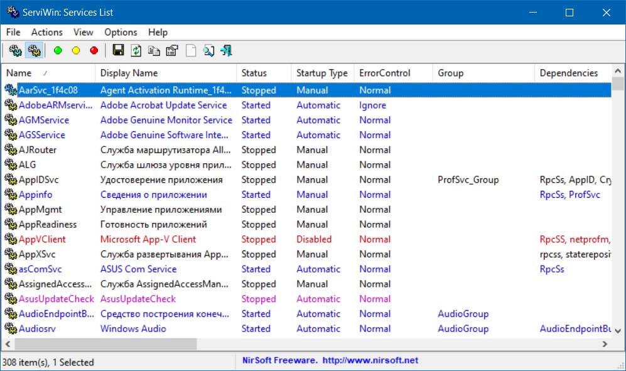The height and width of the screenshot is (371, 626).
Task: Click the horizontal scrollbar left arrow
Action: click(x=8, y=344)
